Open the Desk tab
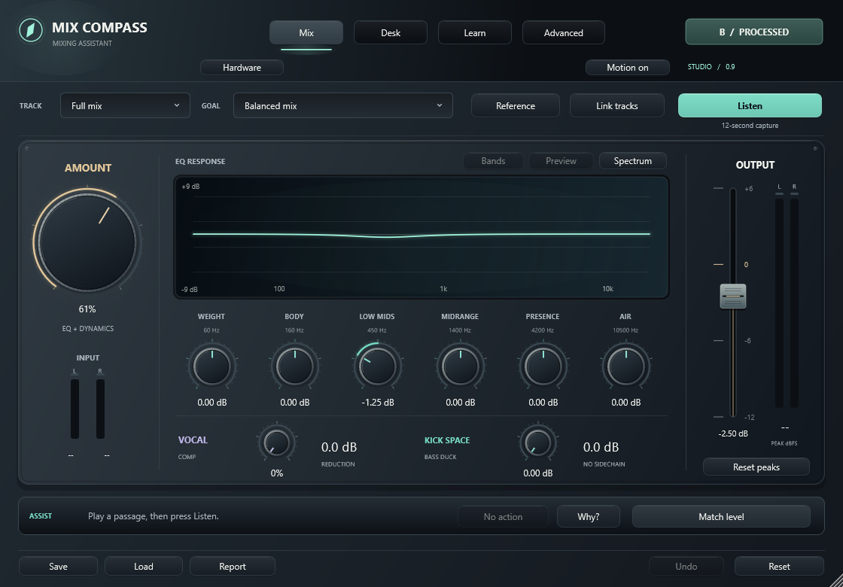The width and height of the screenshot is (843, 587). tap(391, 33)
